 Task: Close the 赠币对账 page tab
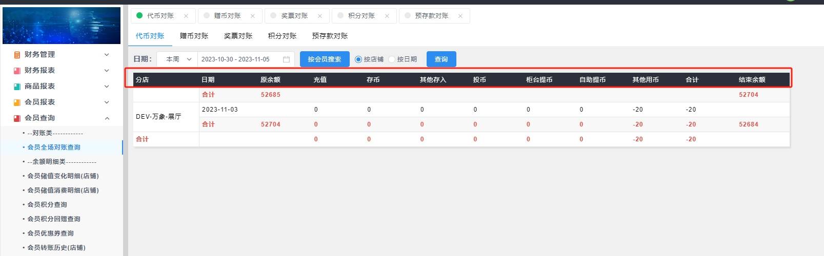[x=253, y=16]
